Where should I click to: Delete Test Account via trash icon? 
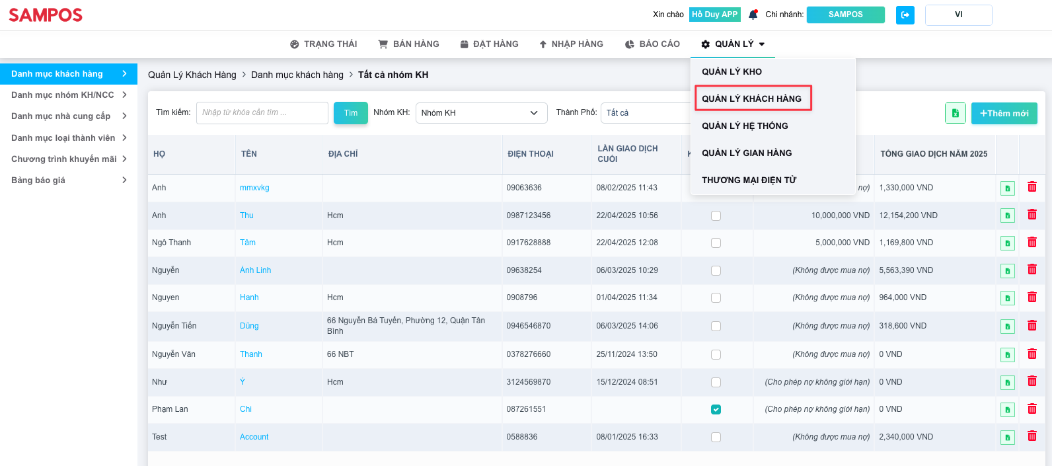(1032, 436)
